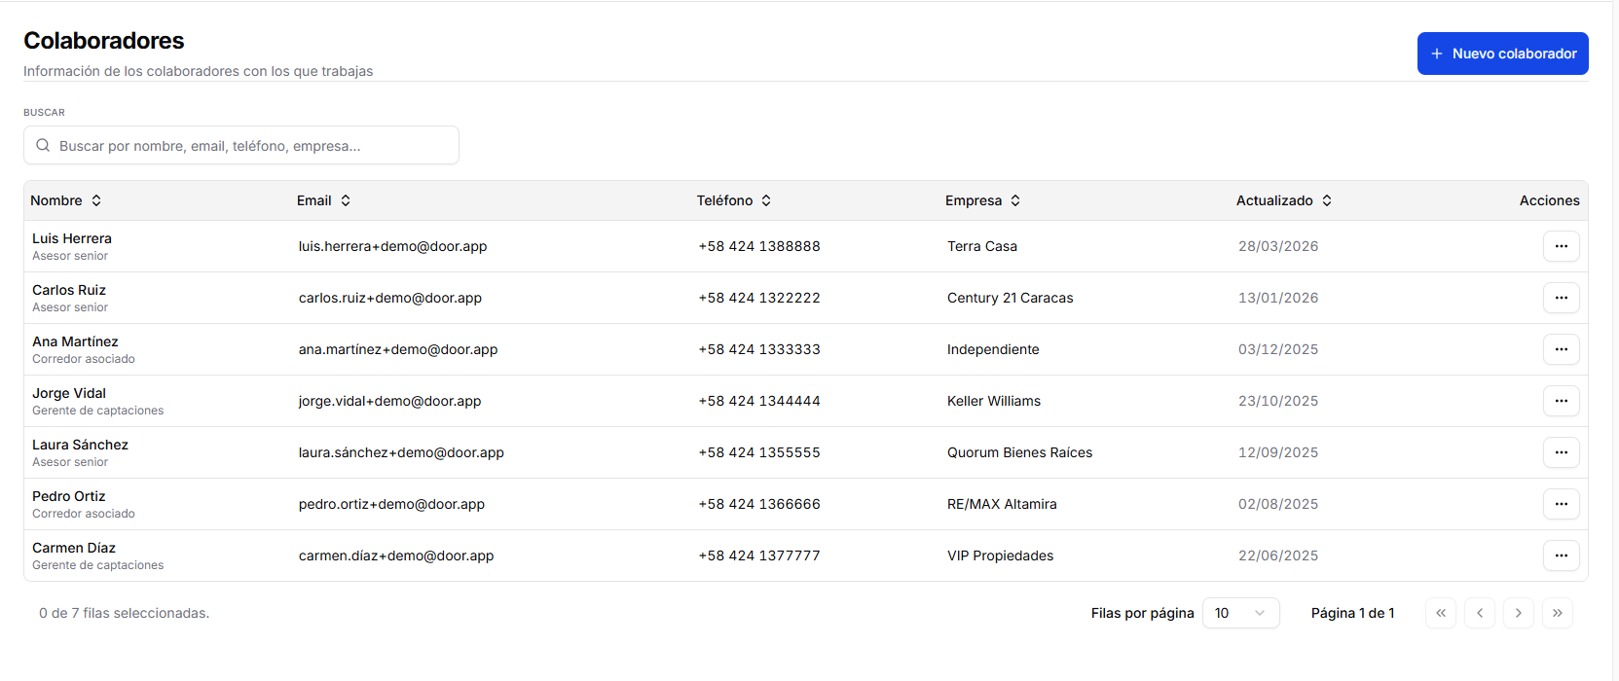Open actions menu for Luis Herrera
The width and height of the screenshot is (1619, 681).
[x=1561, y=246]
